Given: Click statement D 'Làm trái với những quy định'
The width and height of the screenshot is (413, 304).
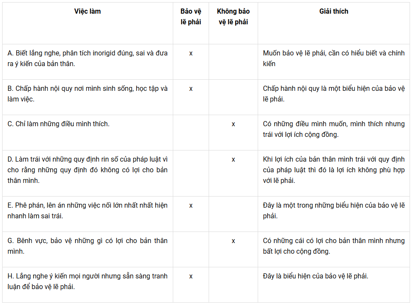Looking at the screenshot, I should 87,170.
